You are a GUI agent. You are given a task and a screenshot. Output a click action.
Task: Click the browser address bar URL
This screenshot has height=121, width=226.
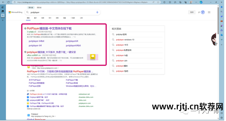pyautogui.click(x=83, y=2)
